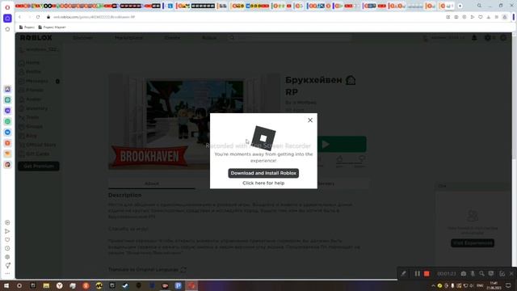517x291 pixels.
Task: Open Windows notification center
Action: (508, 285)
